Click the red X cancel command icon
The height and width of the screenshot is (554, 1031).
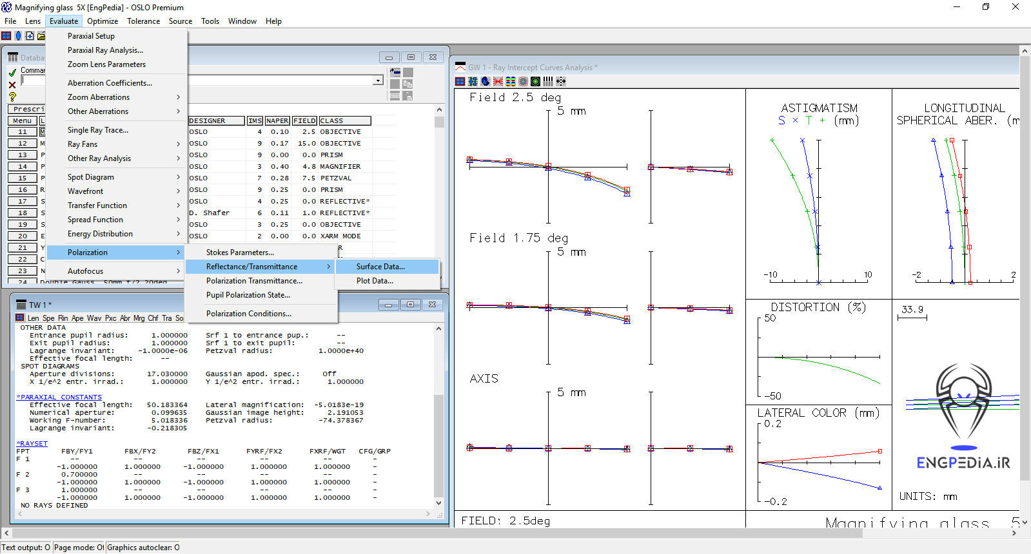click(12, 84)
